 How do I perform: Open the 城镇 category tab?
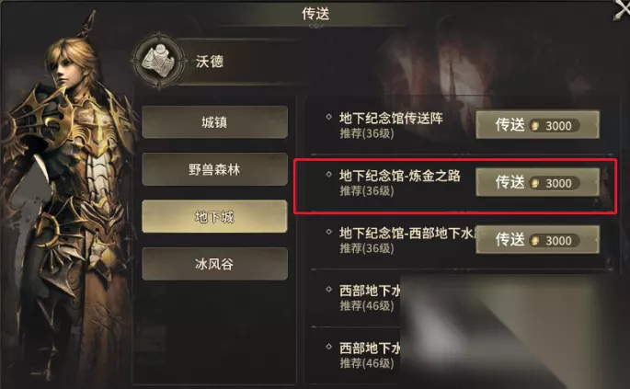(x=214, y=122)
